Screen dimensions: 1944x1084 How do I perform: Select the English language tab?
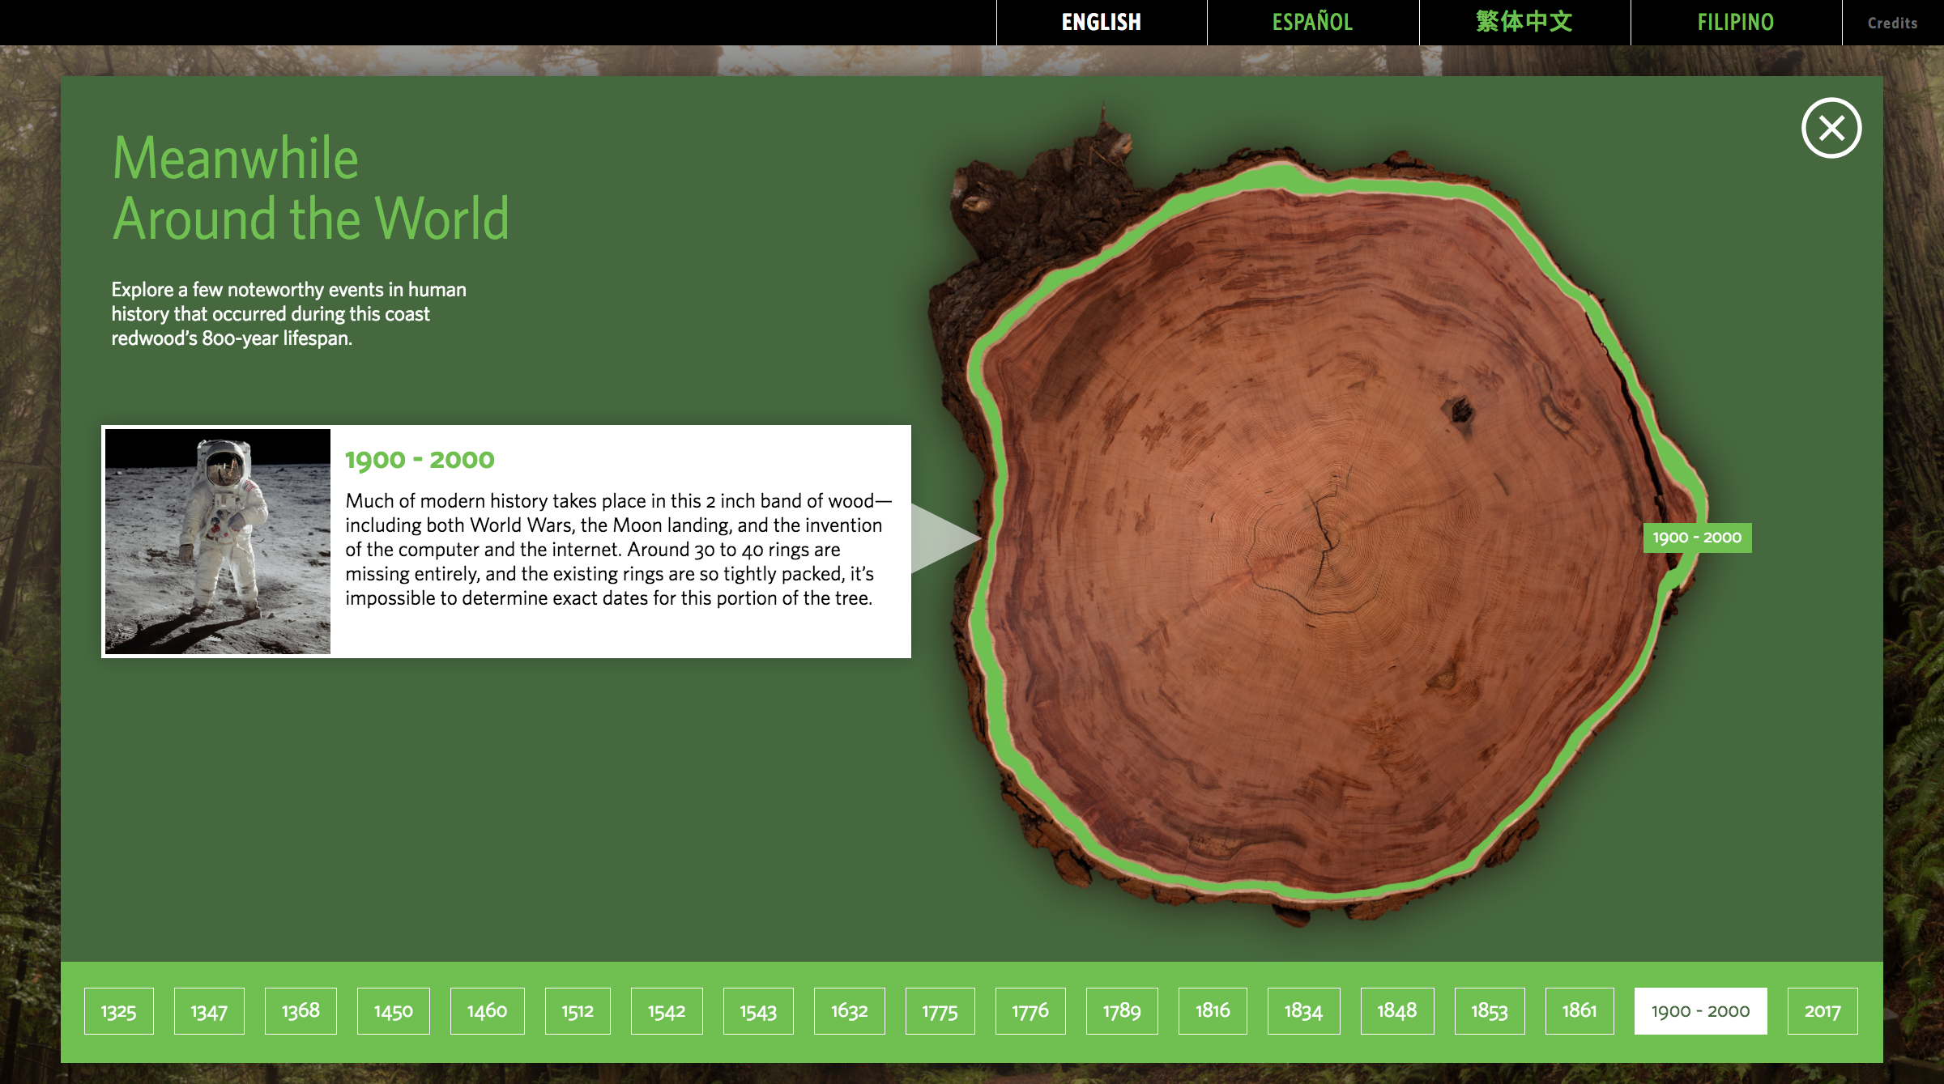point(1101,22)
